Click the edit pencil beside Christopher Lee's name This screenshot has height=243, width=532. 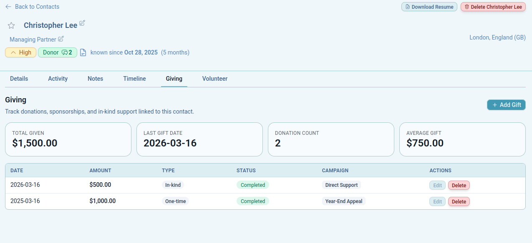pos(82,23)
